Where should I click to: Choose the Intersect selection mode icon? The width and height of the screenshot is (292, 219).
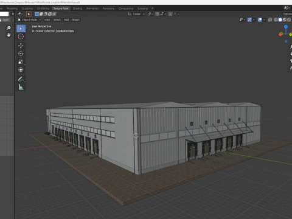pyautogui.click(x=54, y=14)
